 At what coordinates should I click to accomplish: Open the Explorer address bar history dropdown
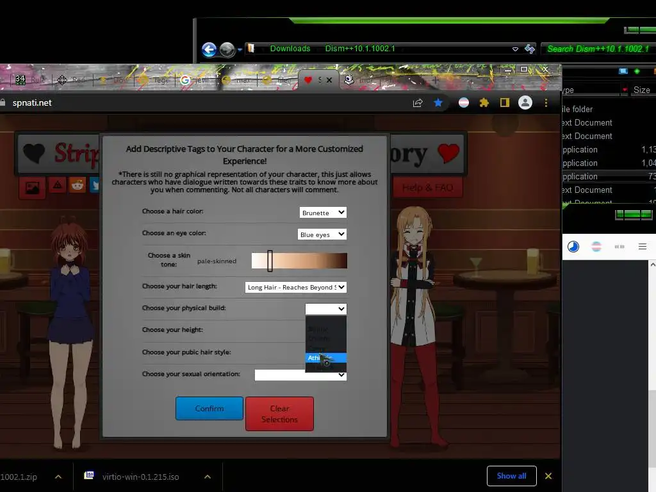(x=516, y=49)
